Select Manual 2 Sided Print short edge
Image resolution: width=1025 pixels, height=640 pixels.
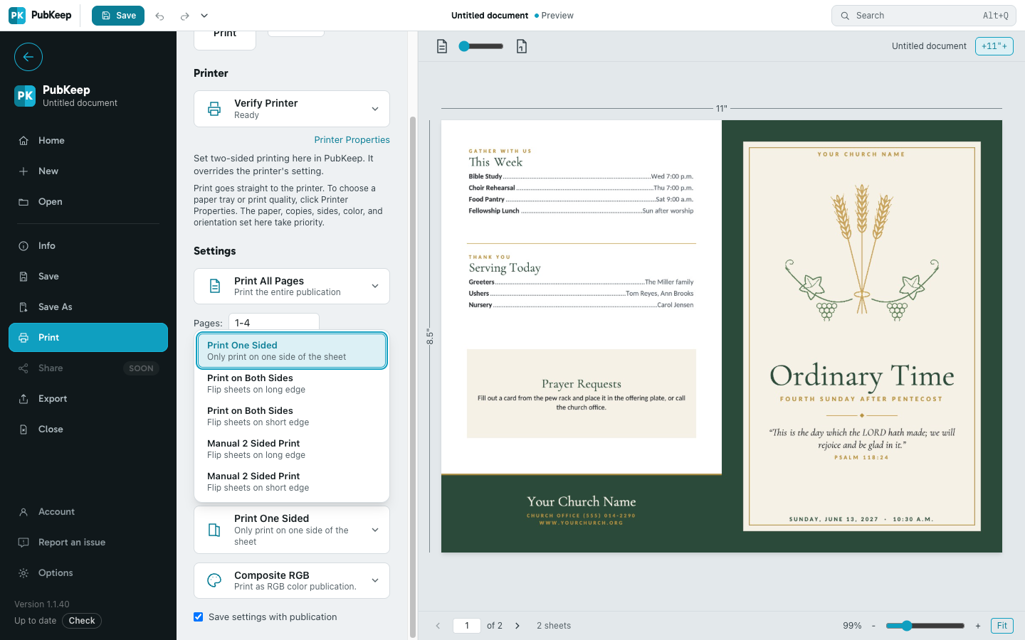point(292,481)
